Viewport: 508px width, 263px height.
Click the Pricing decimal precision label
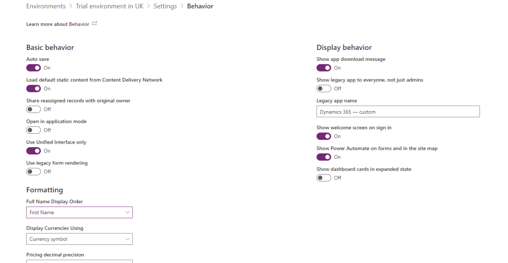[x=55, y=255]
